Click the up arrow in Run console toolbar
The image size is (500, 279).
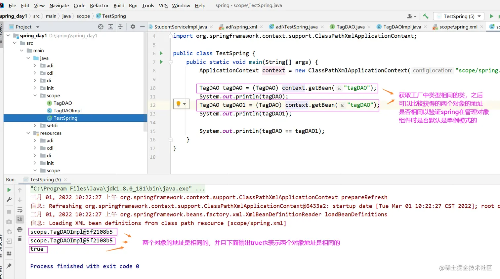pos(20,190)
